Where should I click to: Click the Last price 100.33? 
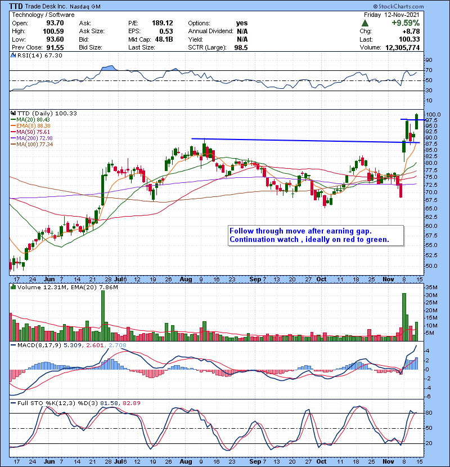(x=409, y=39)
